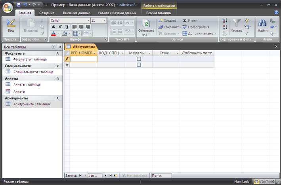Click the Σ Итоги totals icon
Viewport: 281px width, 185px height.
pyautogui.click(x=185, y=21)
